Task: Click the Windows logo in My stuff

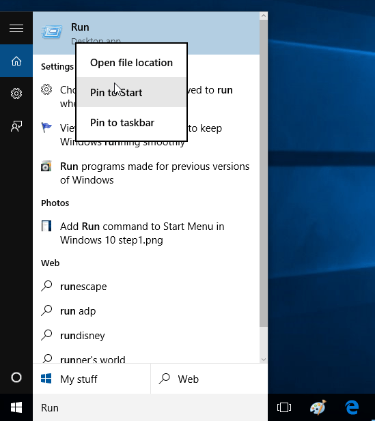Action: point(46,379)
